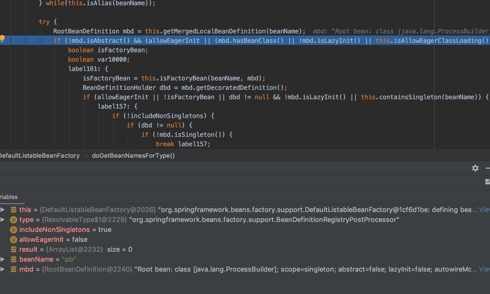
Task: Click the 'break label157;' code line
Action: (183, 144)
